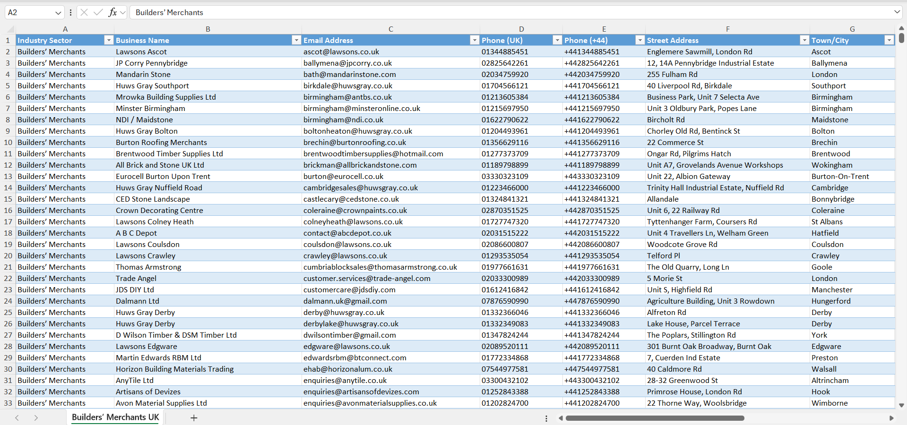
Task: Expand the formula bar chevron
Action: coord(897,12)
